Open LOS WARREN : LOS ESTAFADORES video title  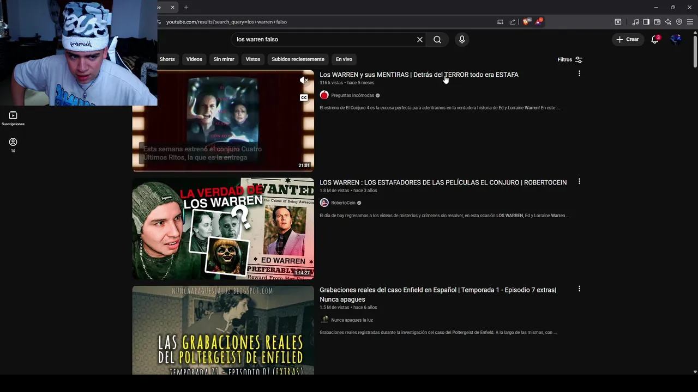[x=443, y=182]
